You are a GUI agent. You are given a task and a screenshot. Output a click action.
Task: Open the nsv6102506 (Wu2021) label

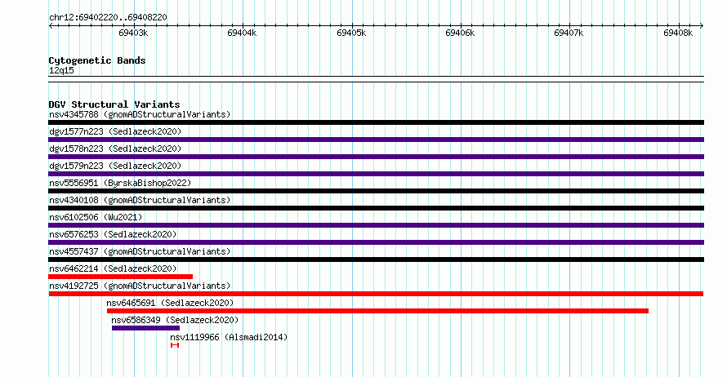(96, 217)
